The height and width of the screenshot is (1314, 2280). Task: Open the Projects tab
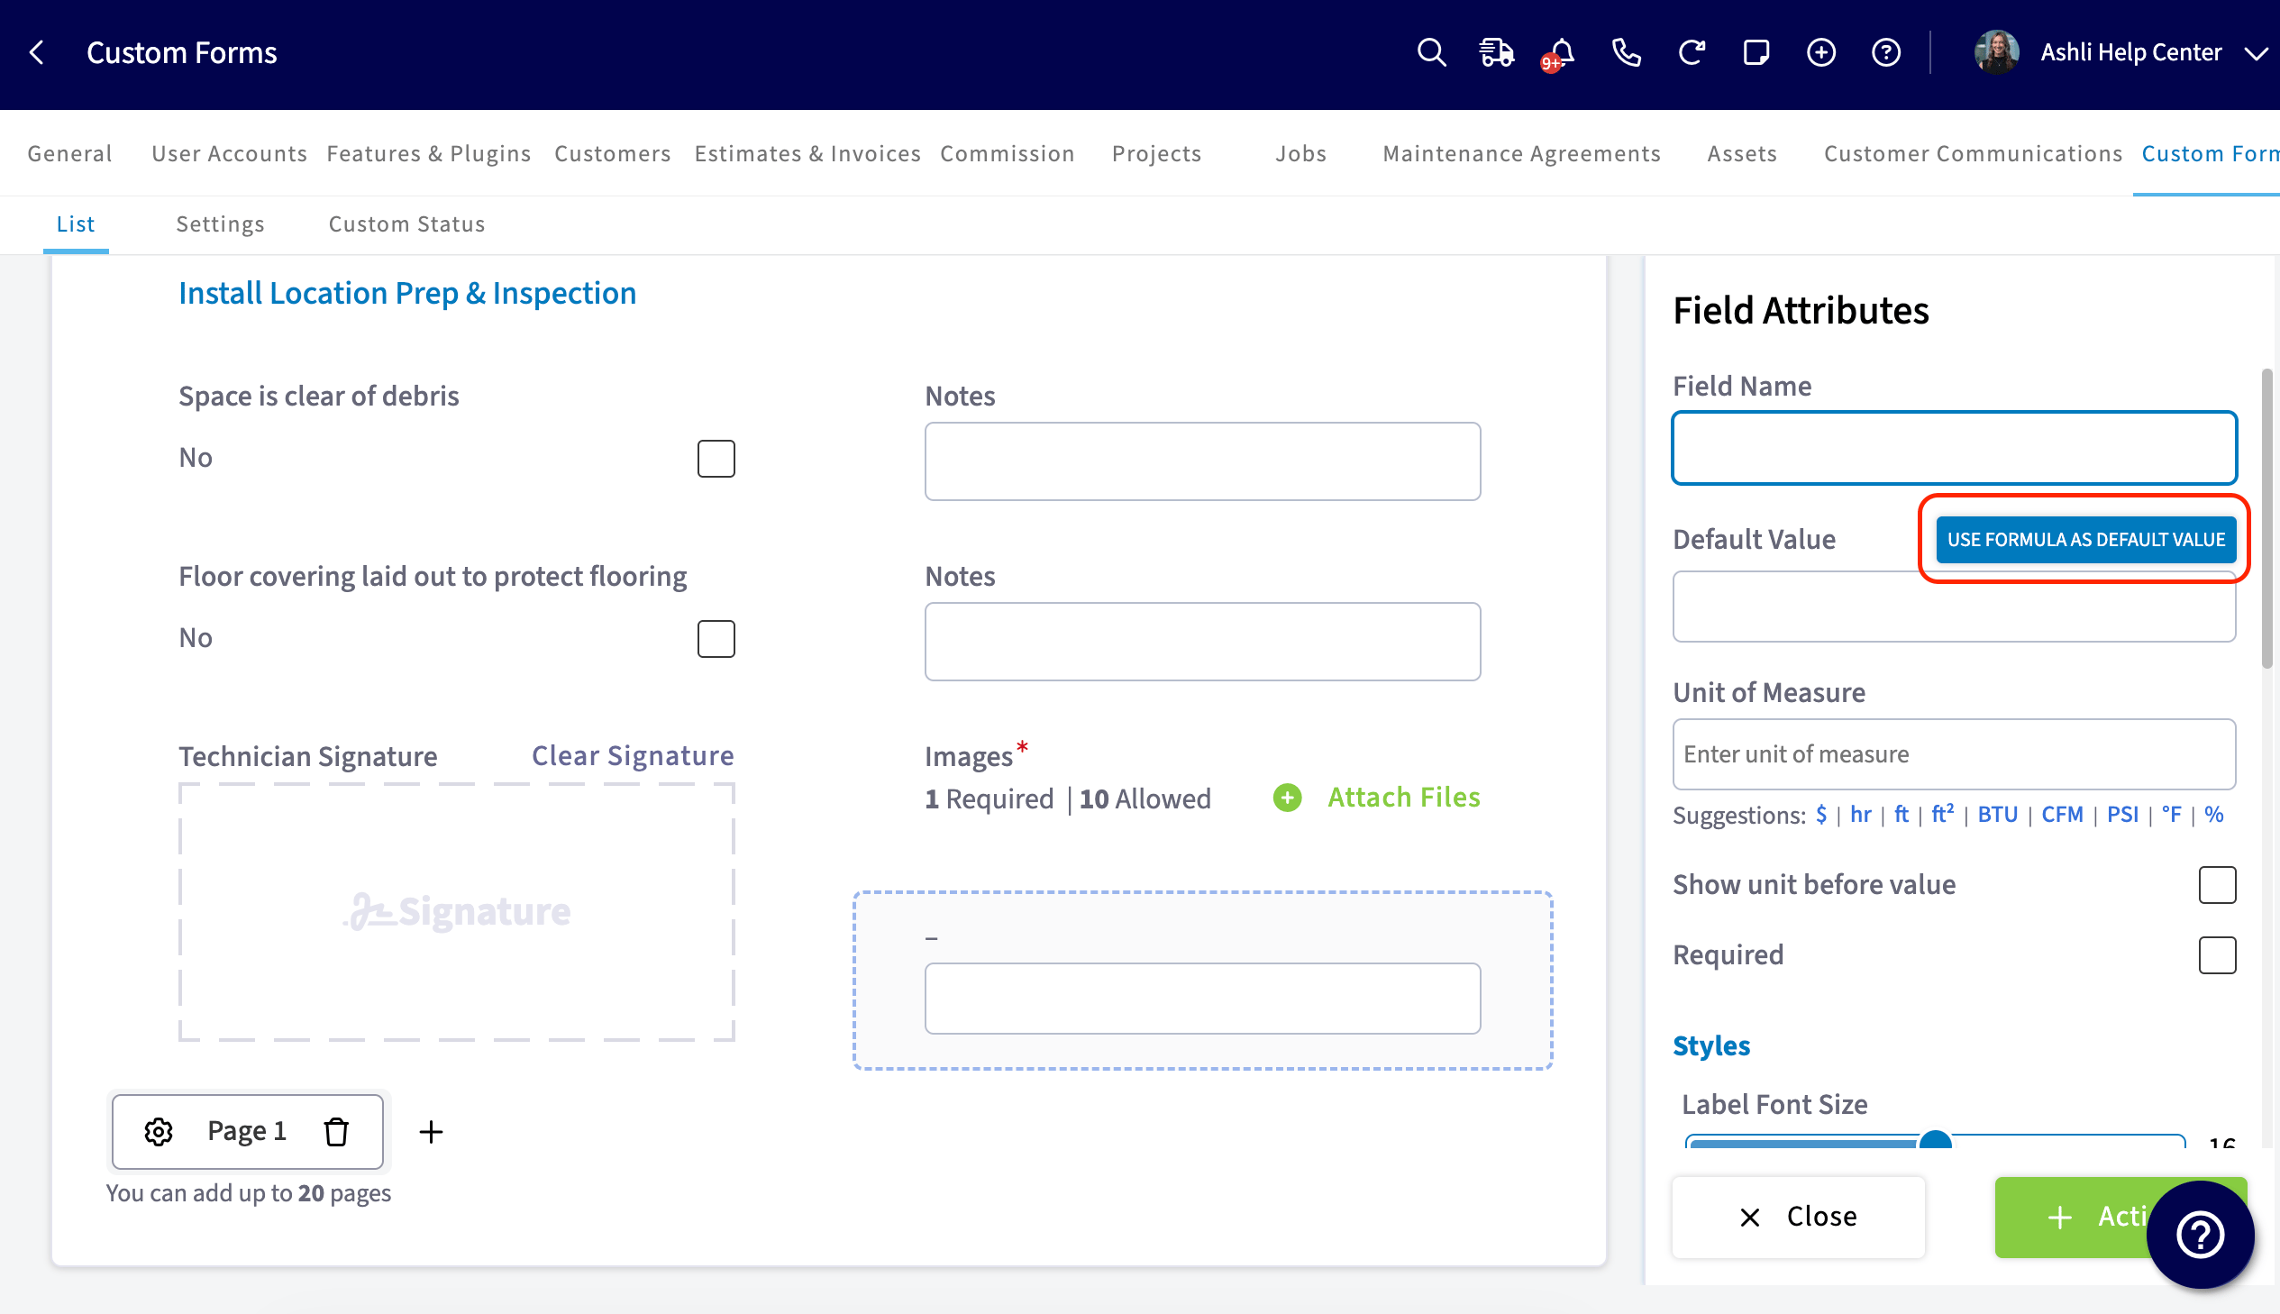(1157, 153)
